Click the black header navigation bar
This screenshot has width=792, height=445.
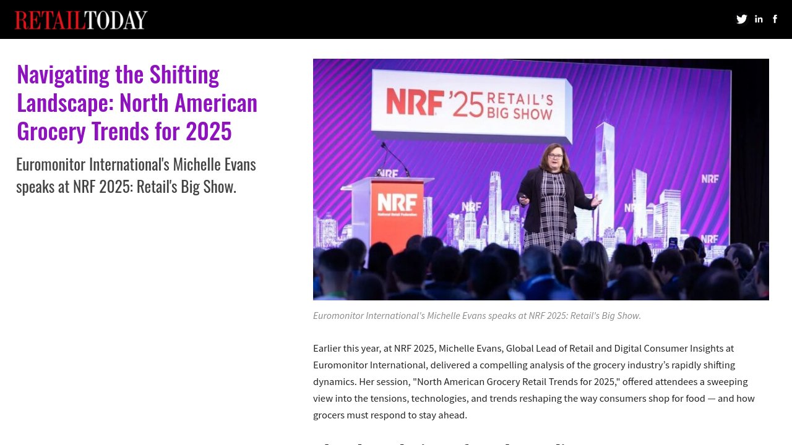click(396, 19)
